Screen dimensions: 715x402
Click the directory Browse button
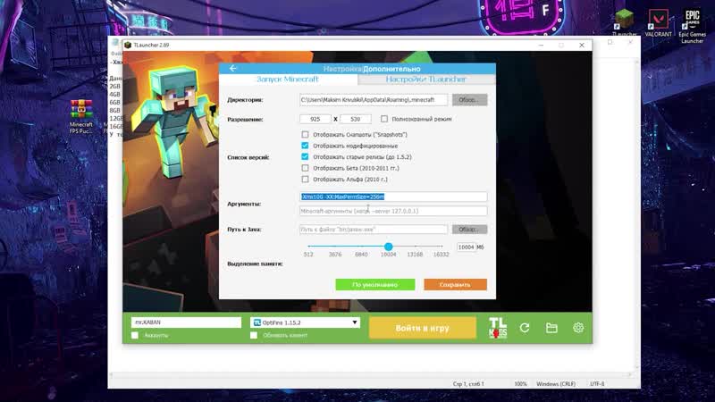pyautogui.click(x=470, y=100)
